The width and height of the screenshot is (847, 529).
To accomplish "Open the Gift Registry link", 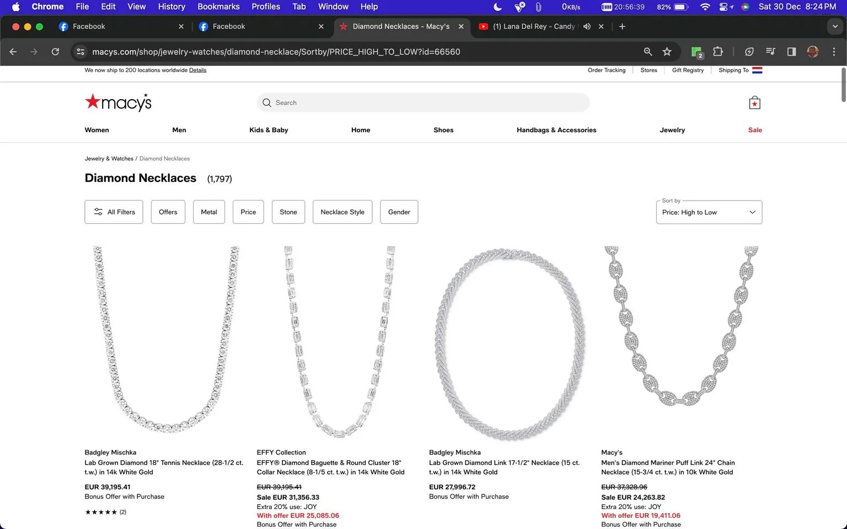I will [688, 70].
